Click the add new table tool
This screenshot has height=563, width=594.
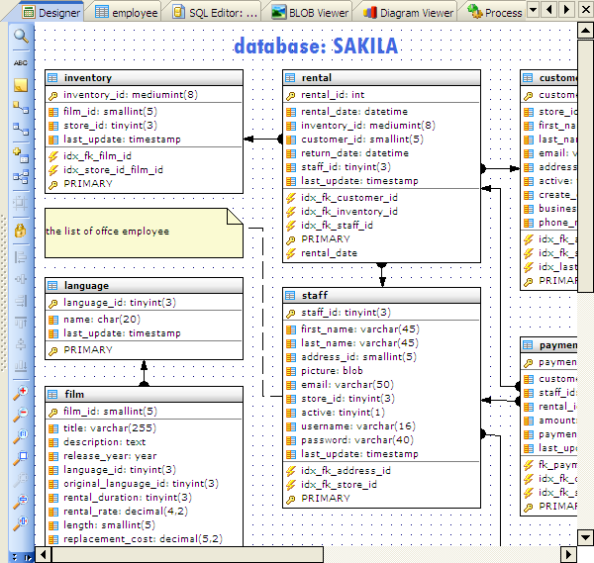click(21, 155)
